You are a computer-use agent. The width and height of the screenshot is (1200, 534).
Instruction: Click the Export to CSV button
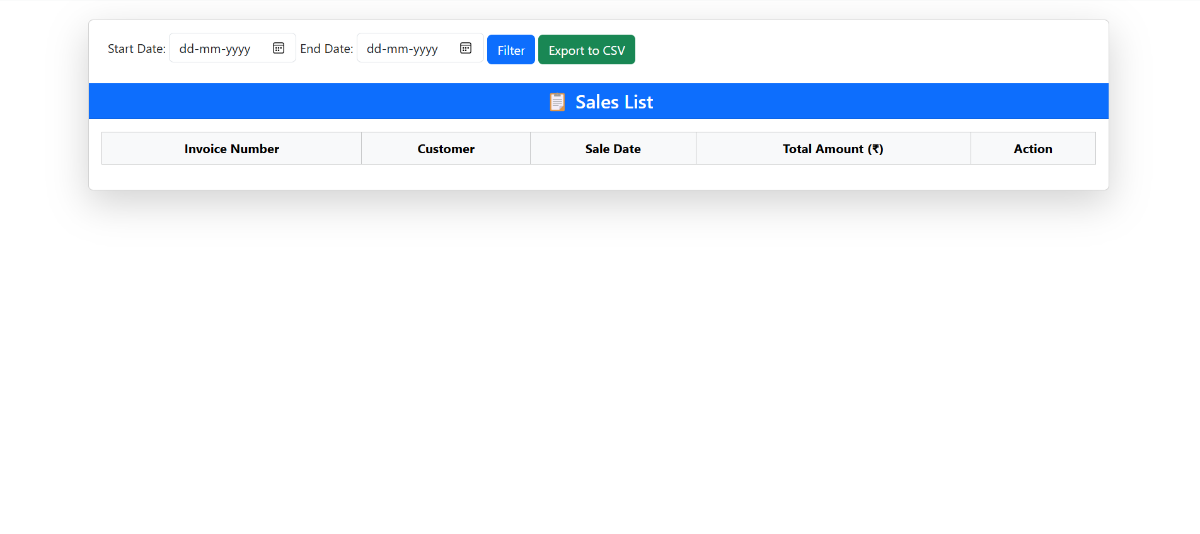[x=587, y=50]
